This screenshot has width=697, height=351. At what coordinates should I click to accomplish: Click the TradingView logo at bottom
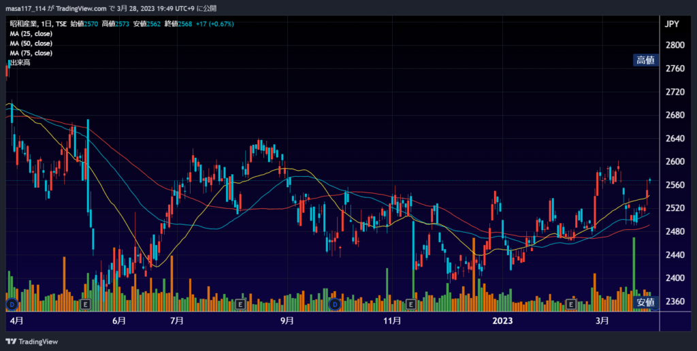point(31,341)
